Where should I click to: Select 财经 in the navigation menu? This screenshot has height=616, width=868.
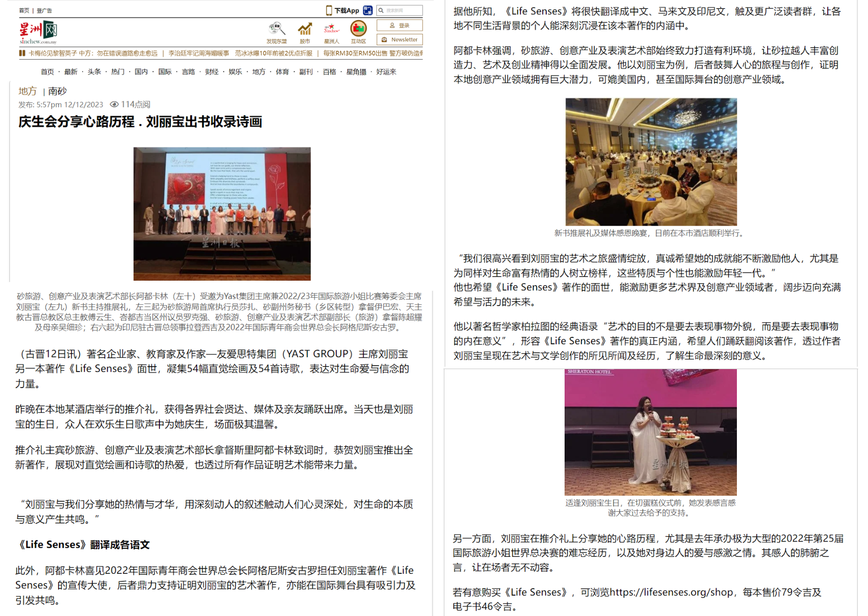212,72
